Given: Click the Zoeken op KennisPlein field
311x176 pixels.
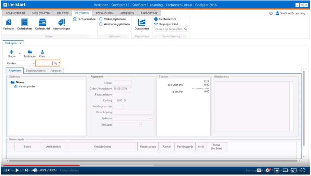Looking at the screenshot, I should click(169, 29).
